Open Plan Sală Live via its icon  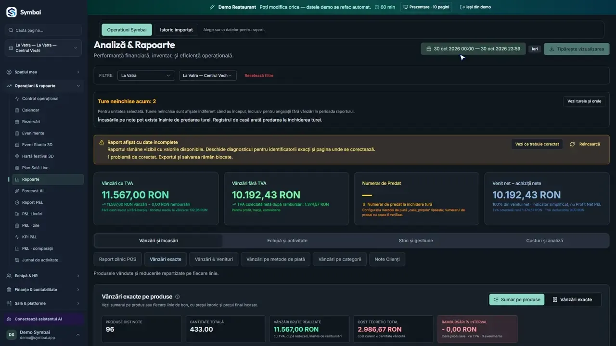pos(17,168)
